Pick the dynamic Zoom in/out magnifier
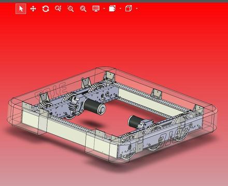228x186 pixels. pos(58,8)
